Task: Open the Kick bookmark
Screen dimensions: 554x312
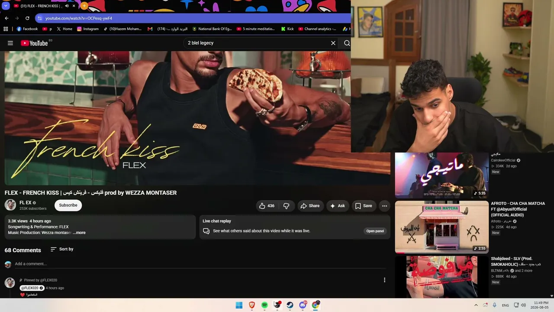Action: 287,29
